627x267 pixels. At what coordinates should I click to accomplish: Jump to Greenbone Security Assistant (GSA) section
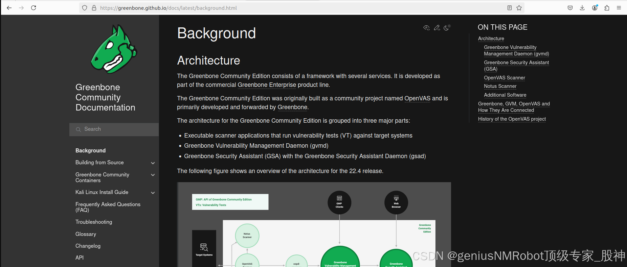point(516,66)
